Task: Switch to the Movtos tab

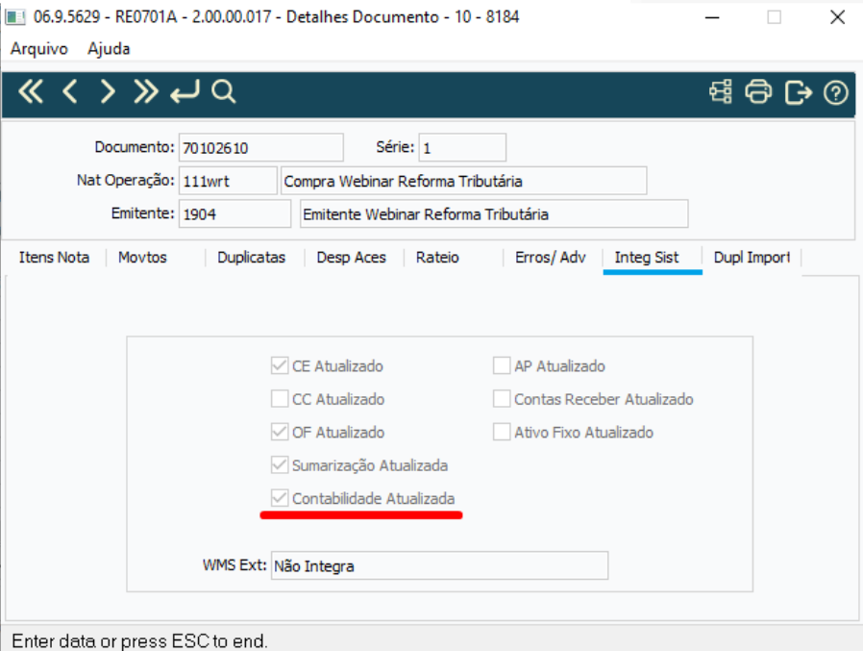Action: click(x=142, y=257)
